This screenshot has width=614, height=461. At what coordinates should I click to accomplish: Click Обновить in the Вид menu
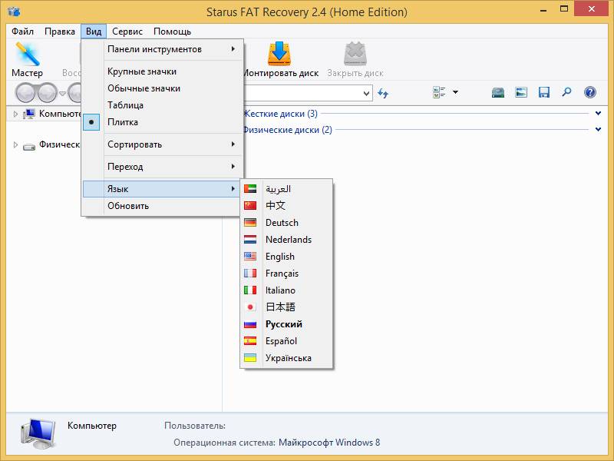pyautogui.click(x=128, y=206)
